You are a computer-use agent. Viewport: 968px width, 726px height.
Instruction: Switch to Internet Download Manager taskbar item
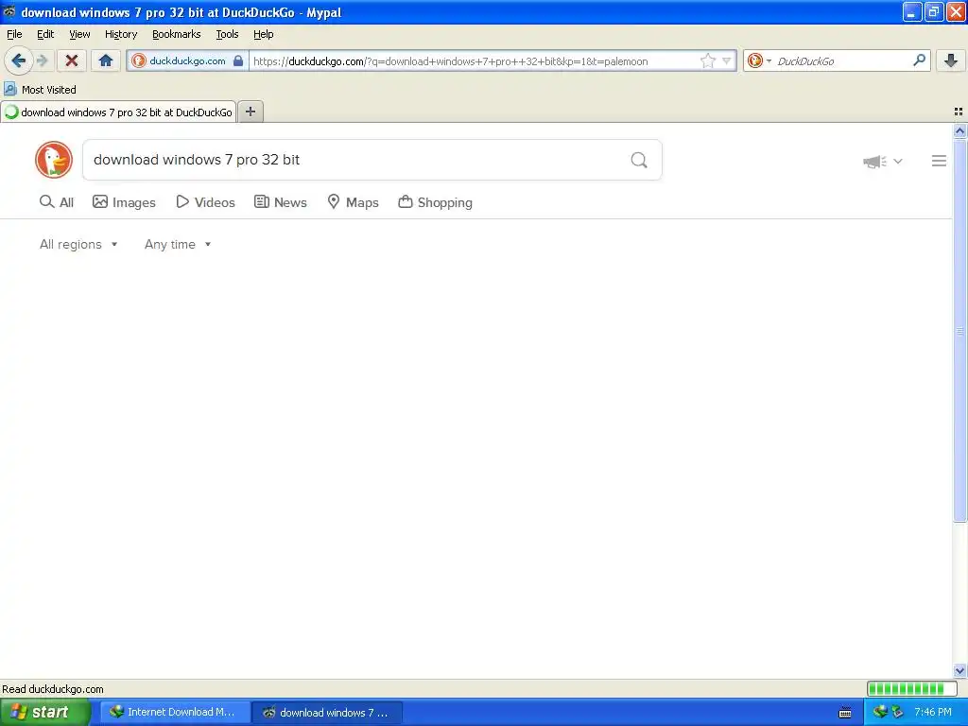click(175, 713)
